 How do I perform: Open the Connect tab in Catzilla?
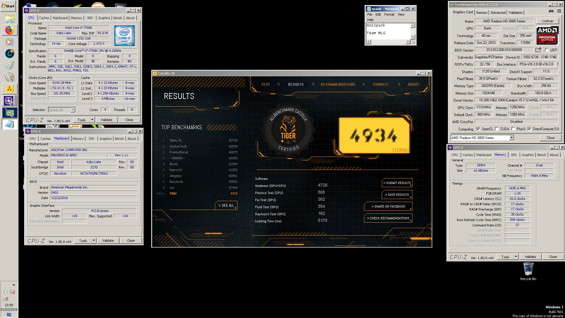coord(381,85)
